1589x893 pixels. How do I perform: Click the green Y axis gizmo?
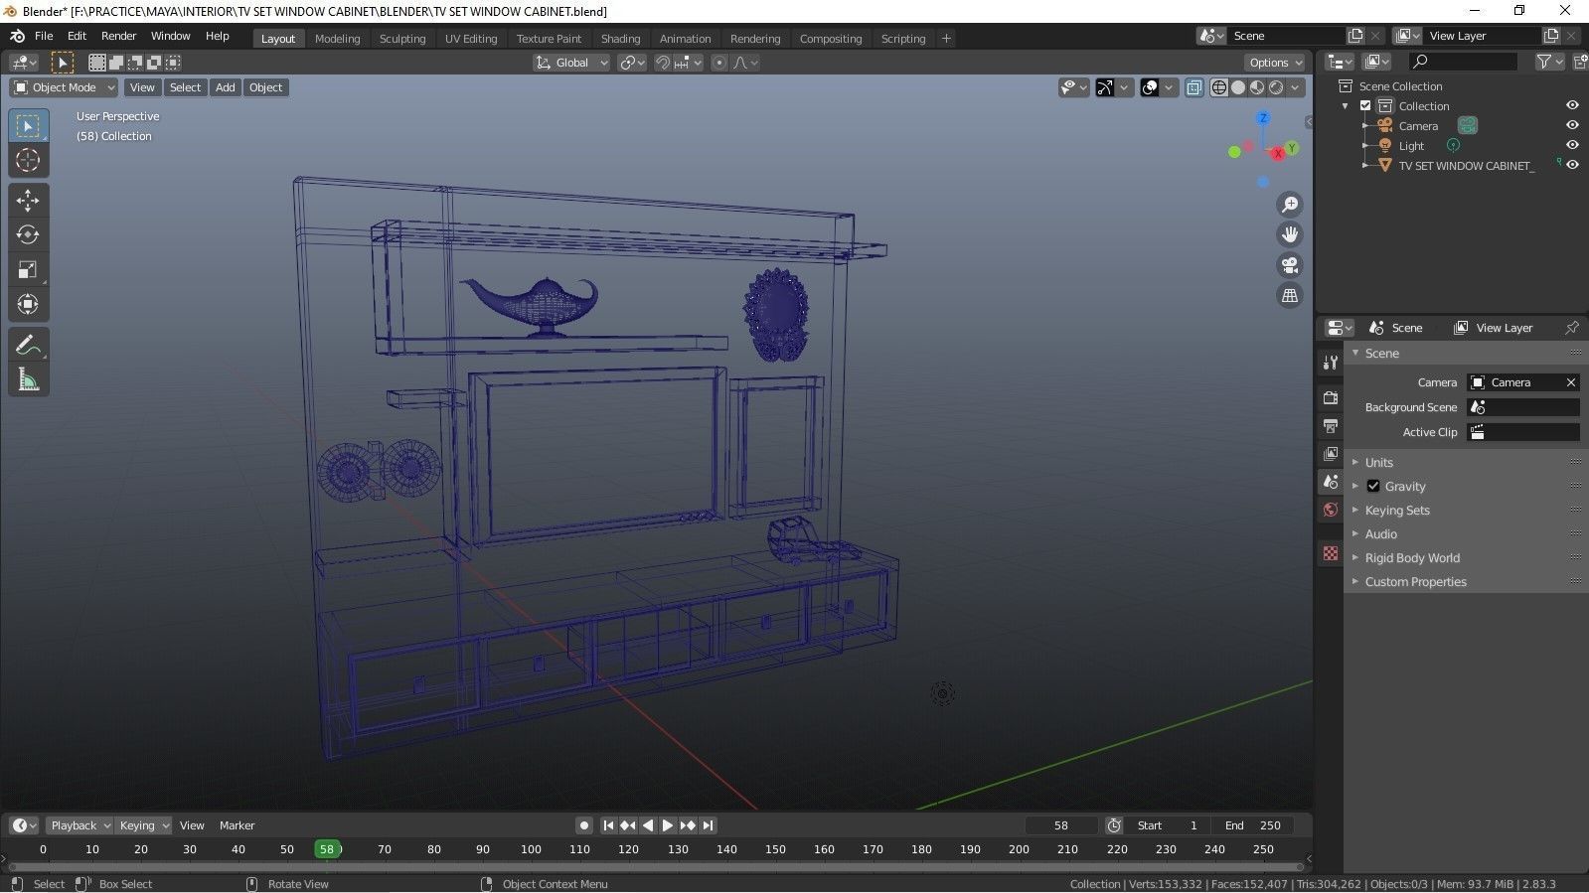click(x=1292, y=148)
